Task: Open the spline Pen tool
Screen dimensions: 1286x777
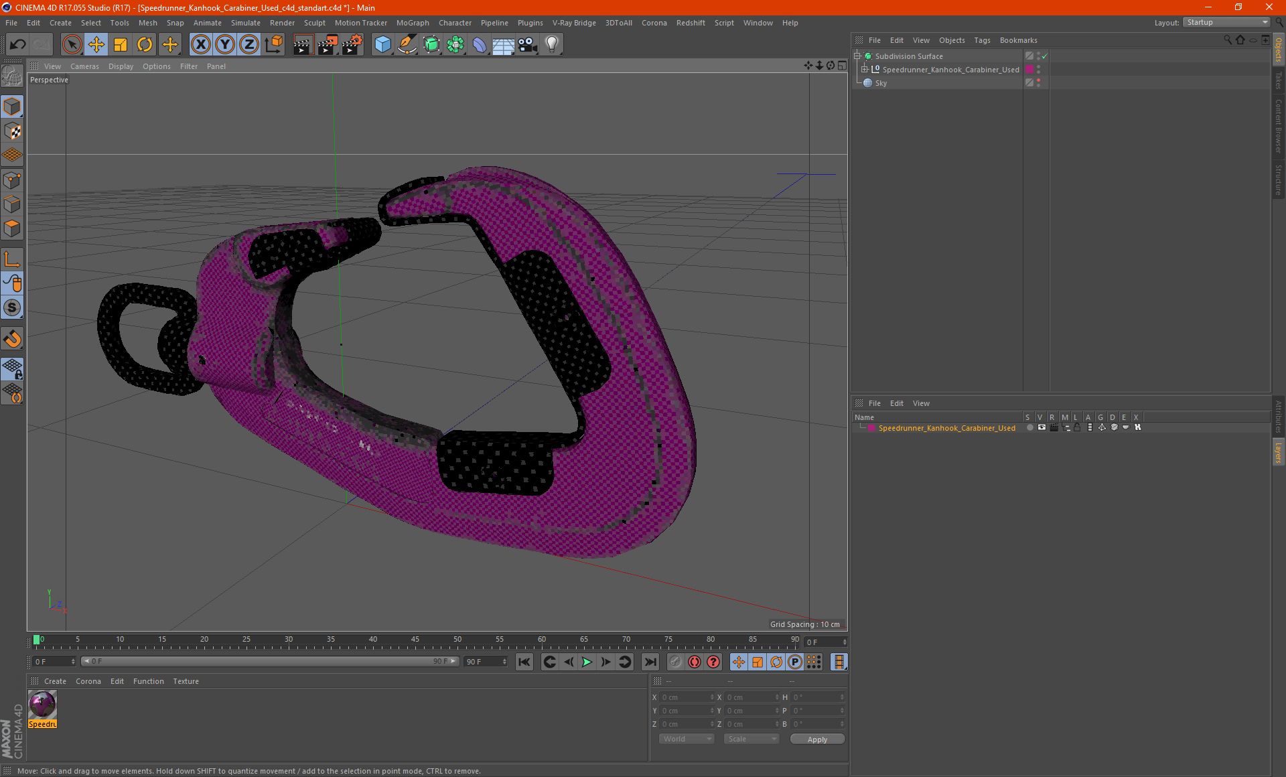Action: point(407,44)
